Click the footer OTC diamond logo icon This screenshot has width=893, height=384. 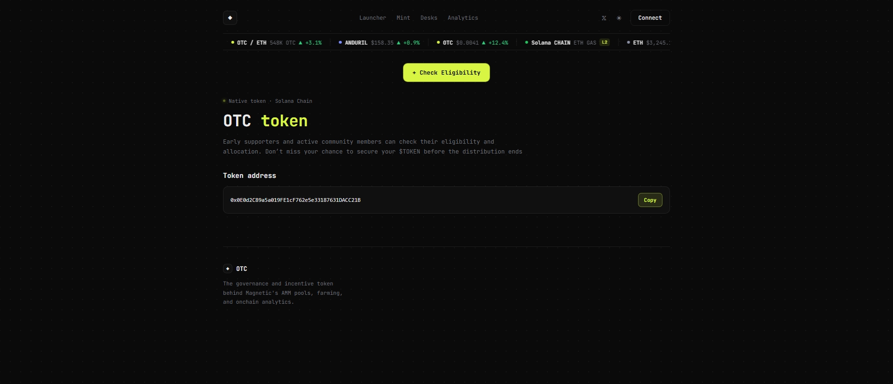tap(228, 269)
